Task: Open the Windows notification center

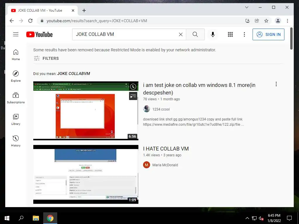Action: coord(289,218)
